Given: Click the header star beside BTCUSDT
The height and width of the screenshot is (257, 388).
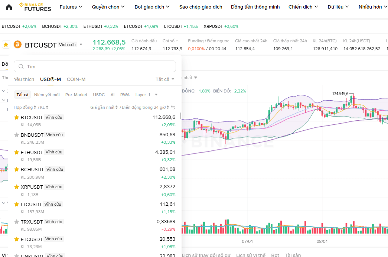Looking at the screenshot, I should [6, 45].
